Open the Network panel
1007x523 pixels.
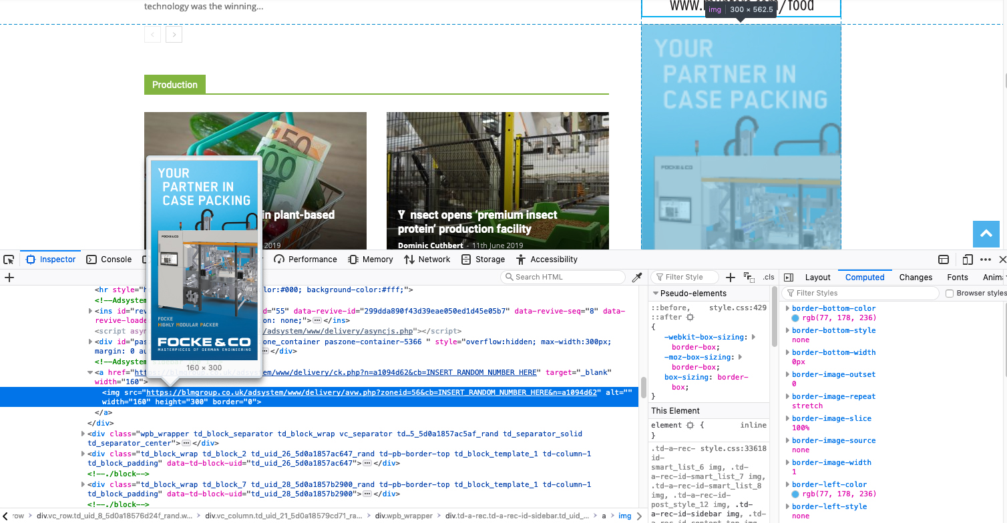pos(427,259)
